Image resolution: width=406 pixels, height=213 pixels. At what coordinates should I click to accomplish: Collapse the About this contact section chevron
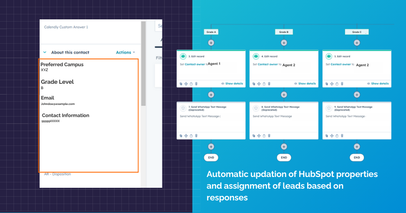(x=45, y=52)
